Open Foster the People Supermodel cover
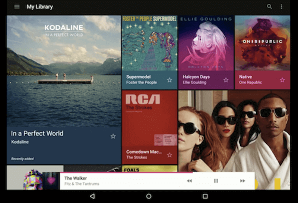The height and width of the screenshot is (203, 298). click(x=150, y=43)
